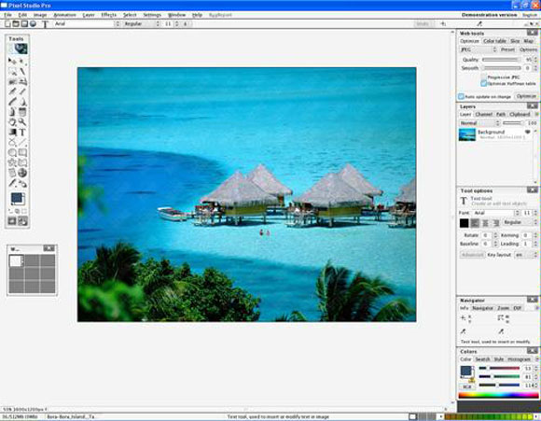Collapse the Layers panel icon

pyautogui.click(x=532, y=105)
